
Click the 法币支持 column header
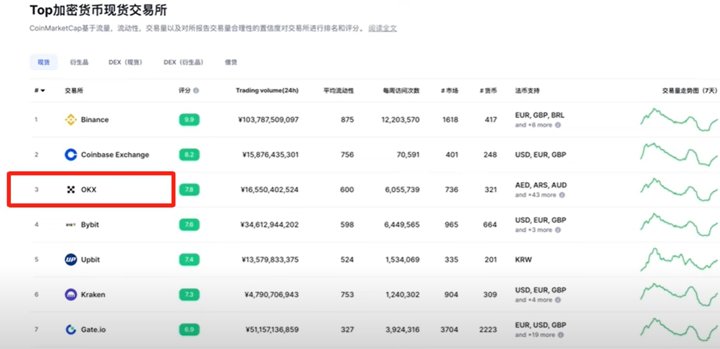click(527, 91)
